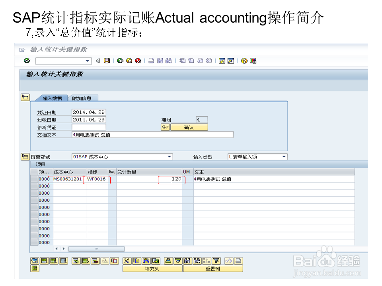Click the yellow Exit icon

point(129,60)
